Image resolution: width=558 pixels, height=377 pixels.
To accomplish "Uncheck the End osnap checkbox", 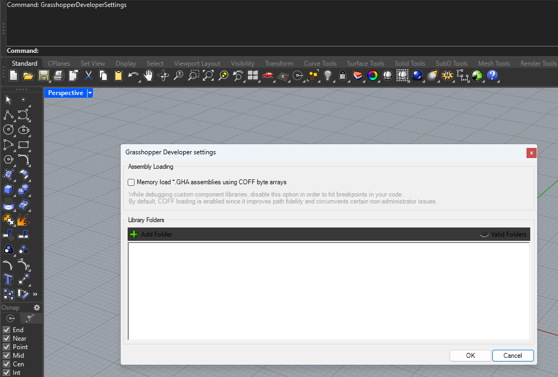I will tap(6, 329).
